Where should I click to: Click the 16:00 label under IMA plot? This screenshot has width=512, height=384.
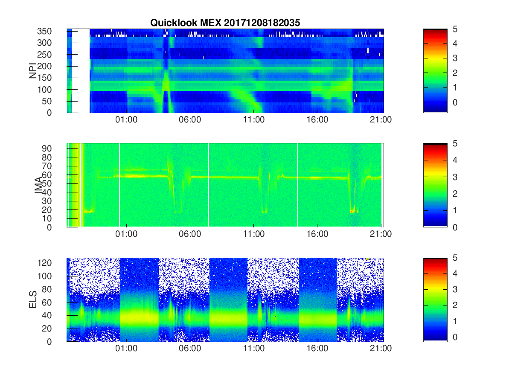coord(317,234)
